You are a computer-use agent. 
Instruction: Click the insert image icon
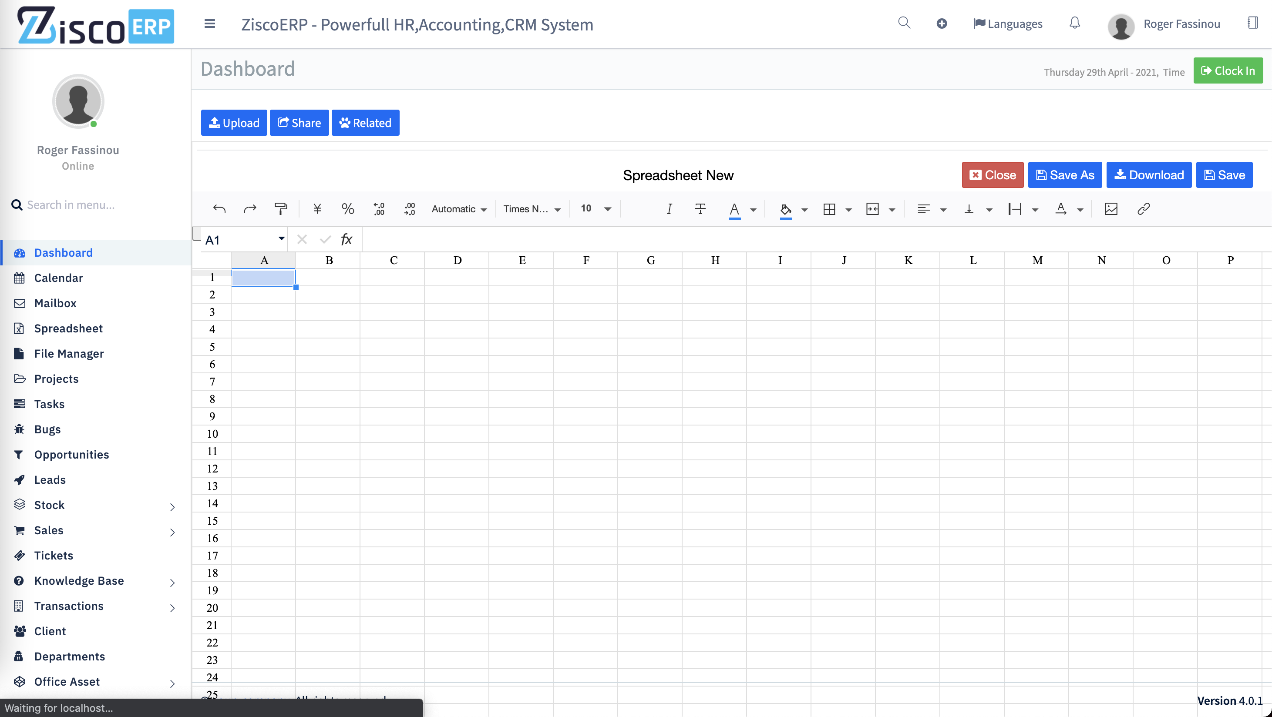coord(1110,209)
